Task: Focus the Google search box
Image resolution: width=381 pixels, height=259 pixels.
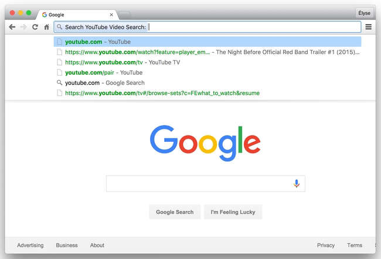Action: 205,183
